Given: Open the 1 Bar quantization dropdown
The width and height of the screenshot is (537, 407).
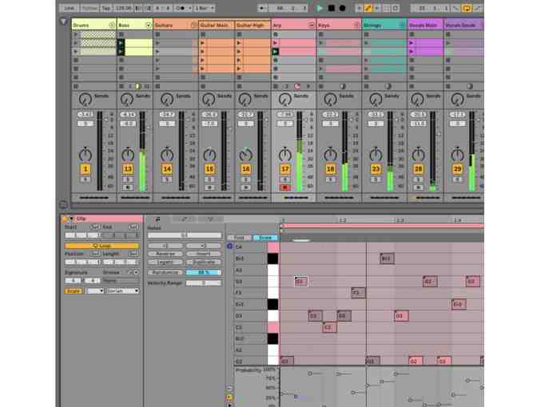Looking at the screenshot, I should pyautogui.click(x=205, y=8).
